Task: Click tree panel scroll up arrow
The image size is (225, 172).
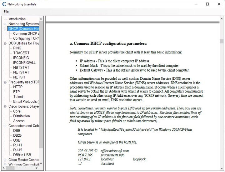Action: point(41,19)
